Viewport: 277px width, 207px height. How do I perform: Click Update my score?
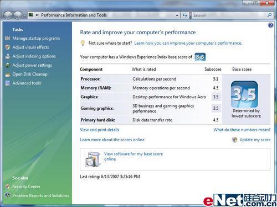255,140
